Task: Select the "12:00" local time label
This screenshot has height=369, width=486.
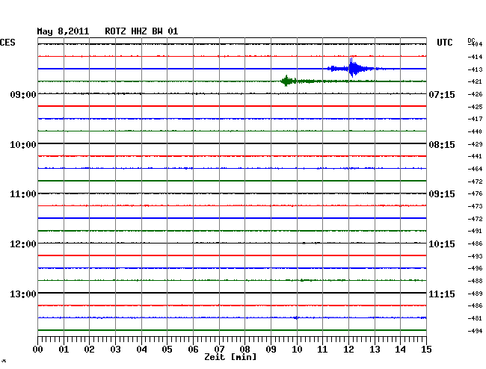Action: (23, 244)
